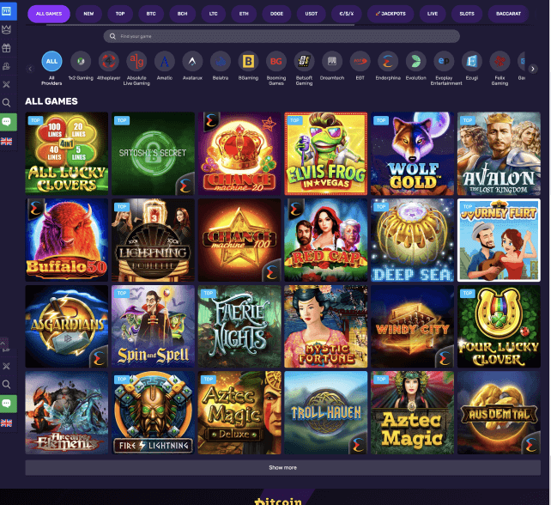Filter by BGaming provider icon

click(248, 62)
